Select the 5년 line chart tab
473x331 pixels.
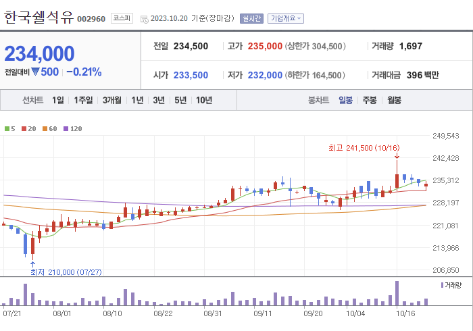(x=180, y=100)
